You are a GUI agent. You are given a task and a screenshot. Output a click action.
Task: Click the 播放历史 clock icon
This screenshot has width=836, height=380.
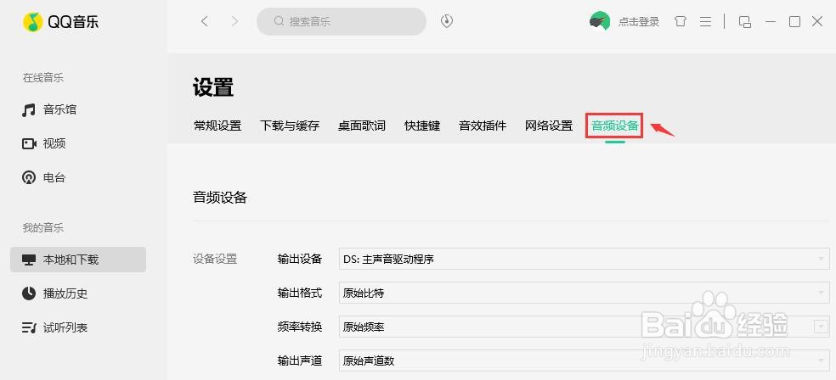(x=29, y=293)
